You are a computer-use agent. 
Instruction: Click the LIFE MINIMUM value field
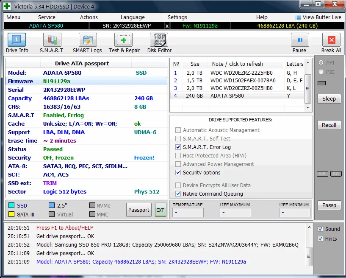[294, 213]
